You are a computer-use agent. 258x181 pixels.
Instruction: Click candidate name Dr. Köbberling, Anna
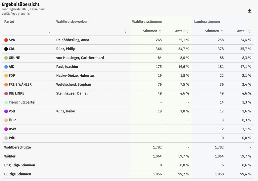click(x=73, y=40)
